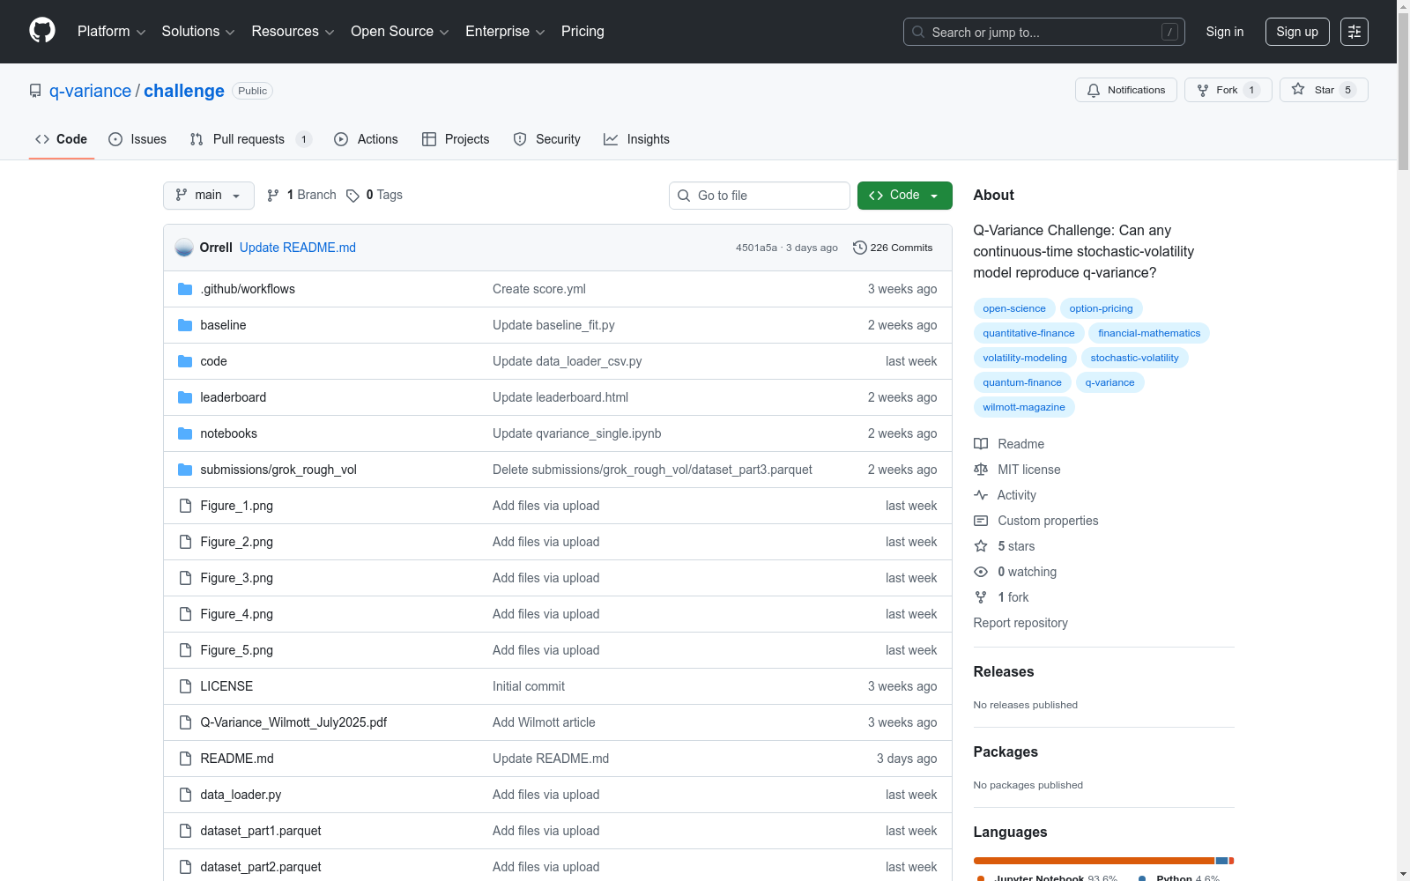The image size is (1410, 881).
Task: Switch to the Issues tab
Action: click(x=137, y=139)
